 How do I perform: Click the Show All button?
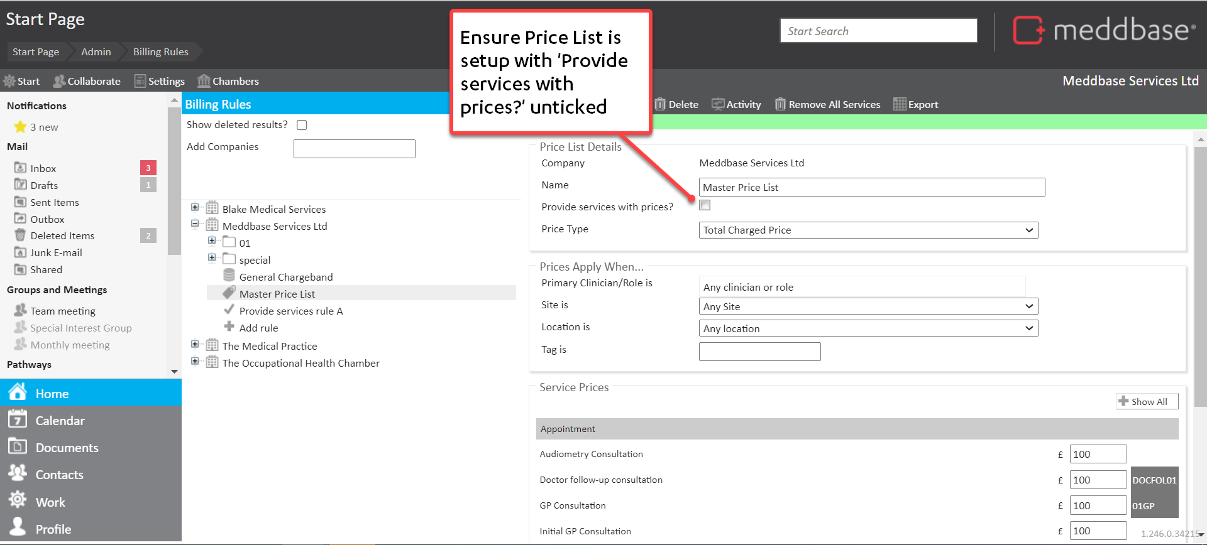tap(1147, 402)
